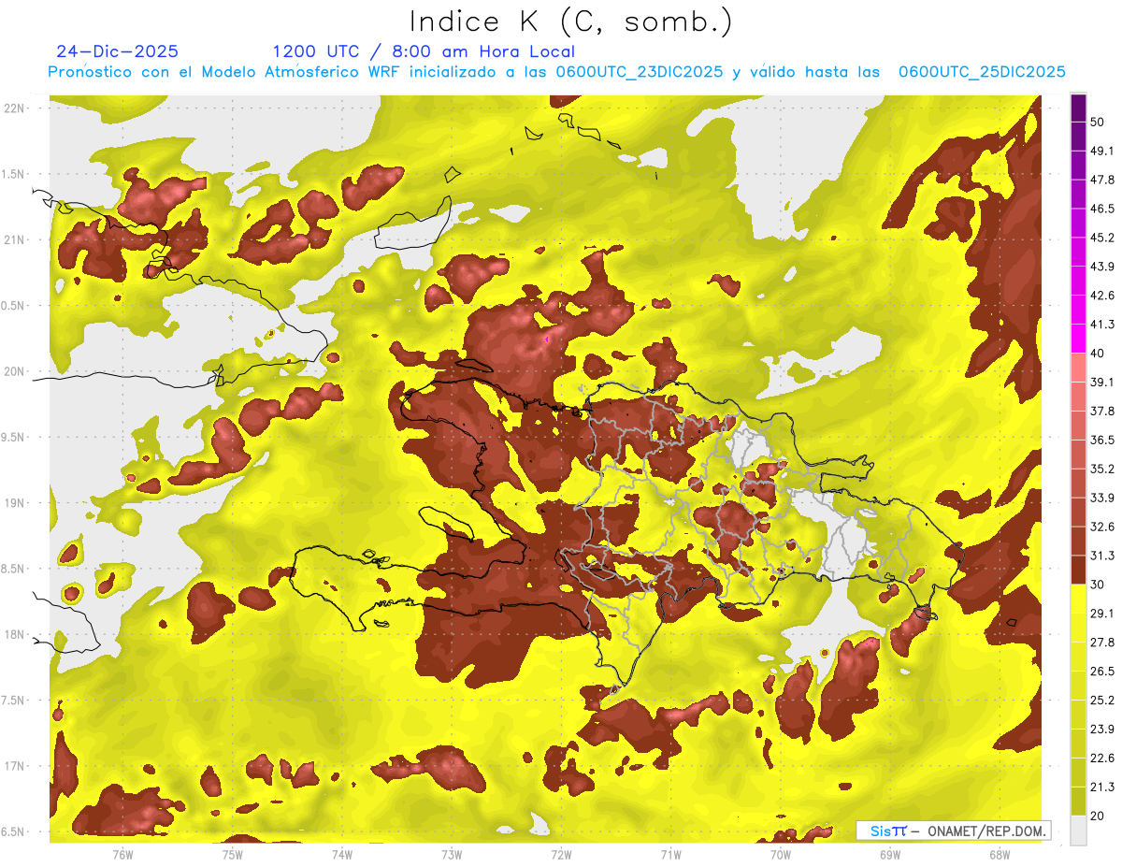This screenshot has height=867, width=1122.
Task: Click the "27.8" colorbar value
Action: (x=1102, y=643)
